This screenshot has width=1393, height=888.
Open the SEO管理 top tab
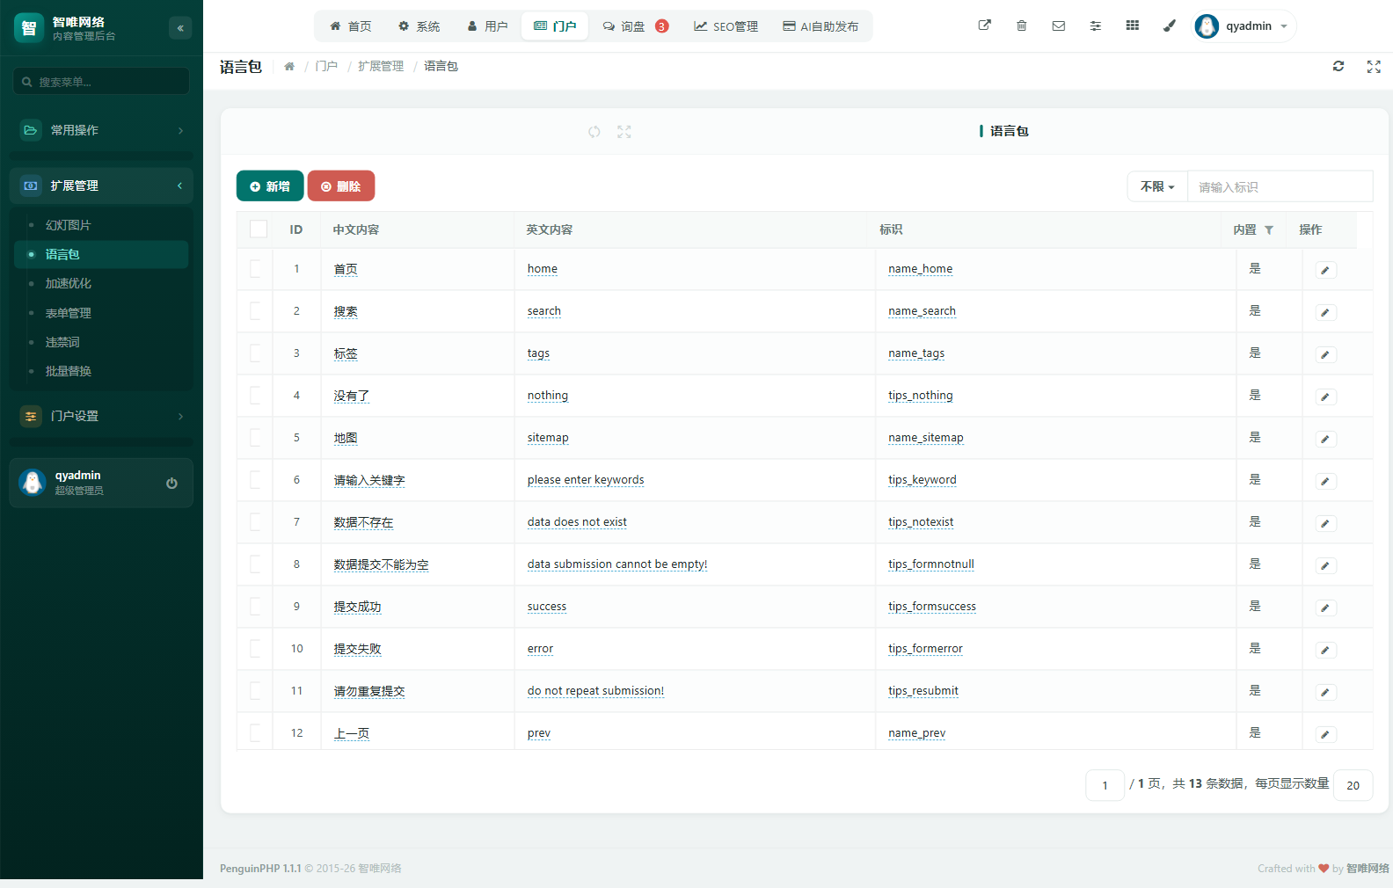pos(726,26)
